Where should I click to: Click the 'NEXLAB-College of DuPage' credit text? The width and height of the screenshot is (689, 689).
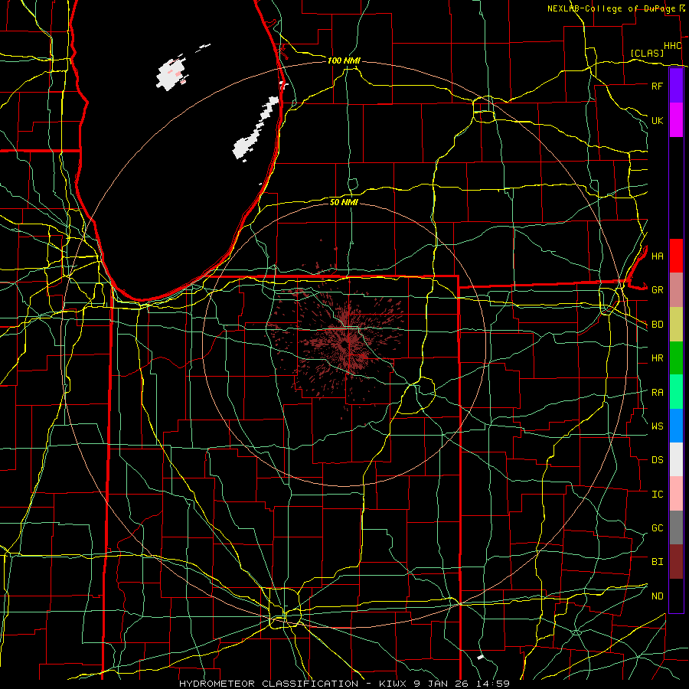click(x=612, y=8)
